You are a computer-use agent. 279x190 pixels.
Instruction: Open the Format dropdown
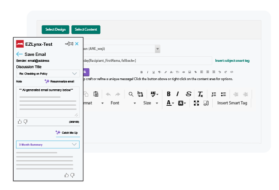[94, 103]
